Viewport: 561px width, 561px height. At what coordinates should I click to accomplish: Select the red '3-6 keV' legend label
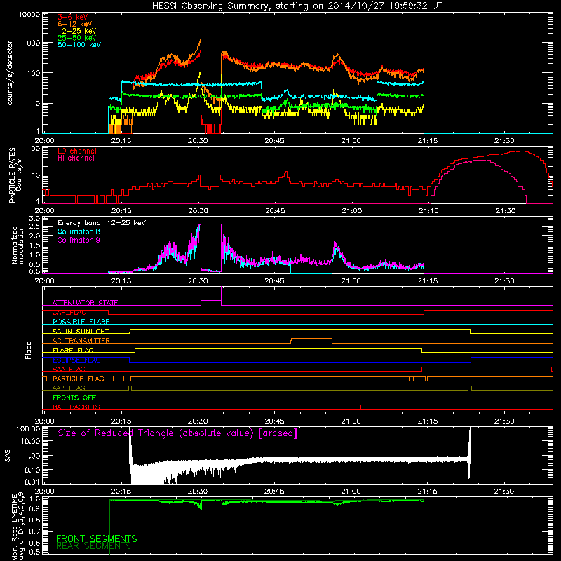click(x=73, y=17)
